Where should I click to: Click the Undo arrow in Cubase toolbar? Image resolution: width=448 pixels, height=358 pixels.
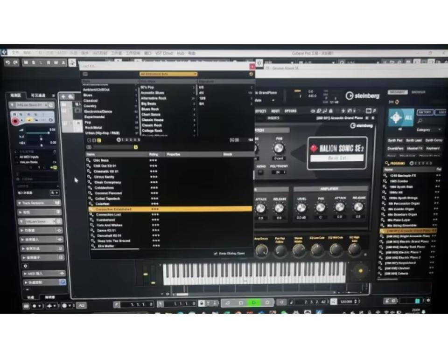point(8,62)
